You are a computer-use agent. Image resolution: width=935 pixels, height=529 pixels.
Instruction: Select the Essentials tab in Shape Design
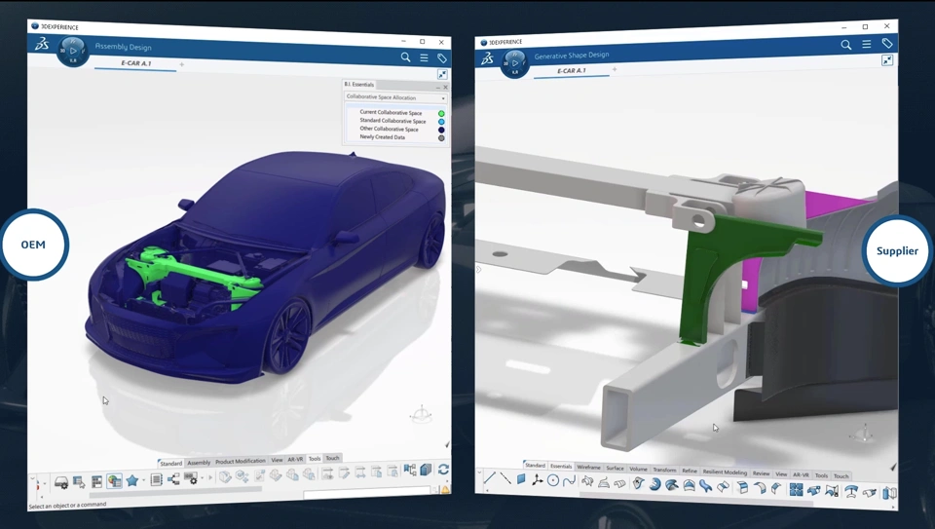(561, 466)
